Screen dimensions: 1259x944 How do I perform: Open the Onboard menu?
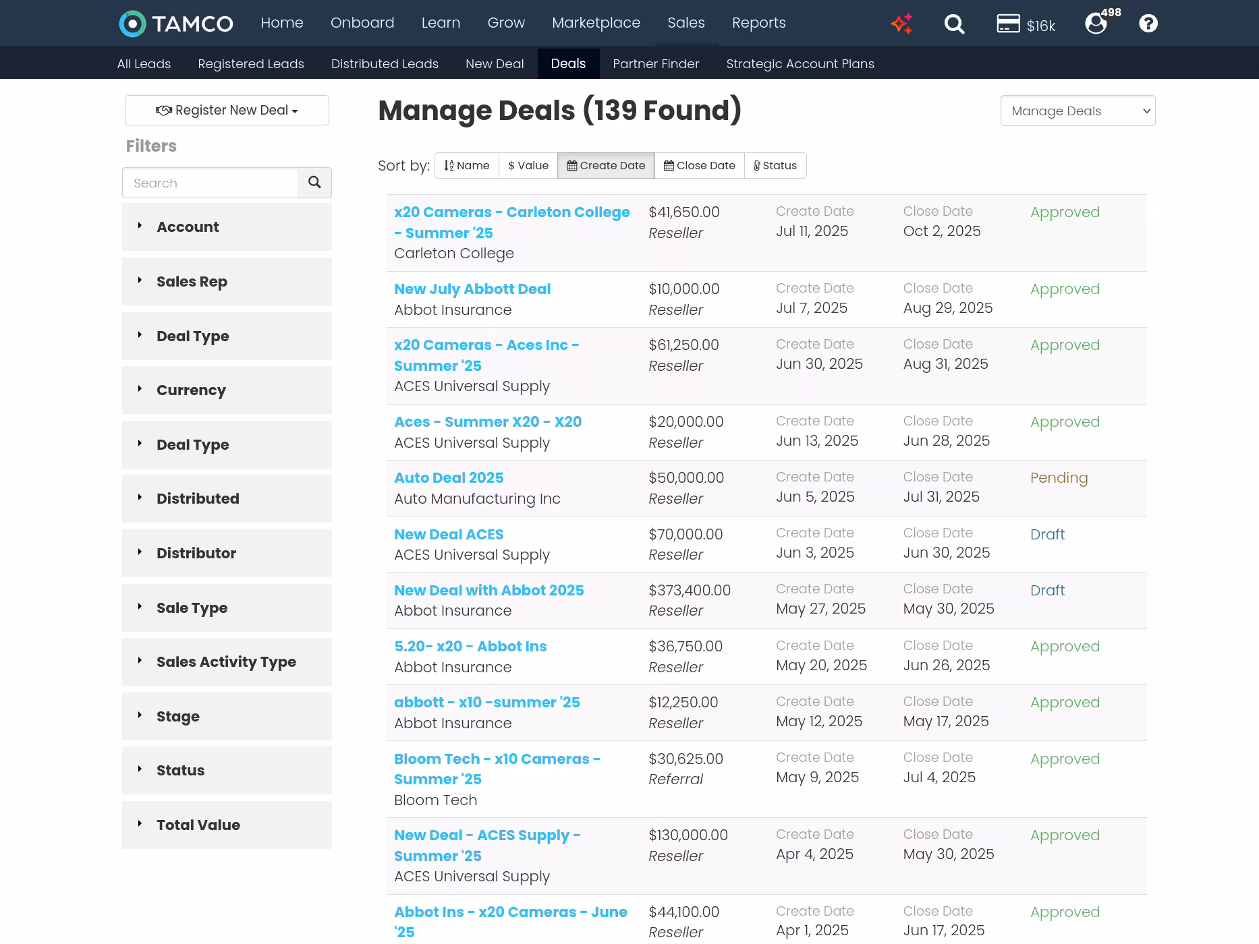(x=362, y=23)
